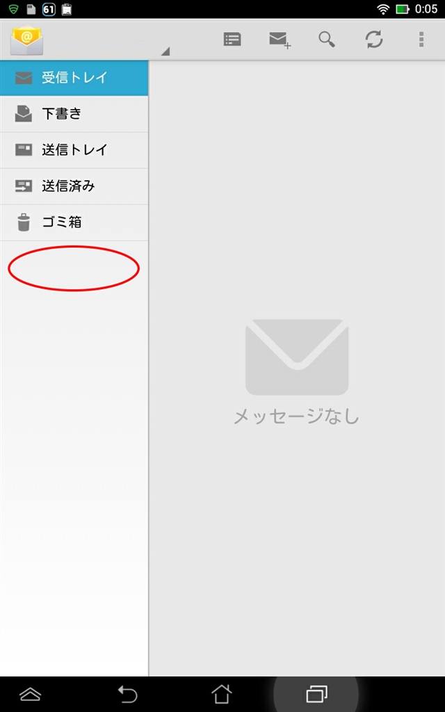Open the 送信済み sent folder
Image resolution: width=445 pixels, height=712 pixels.
pos(74,186)
